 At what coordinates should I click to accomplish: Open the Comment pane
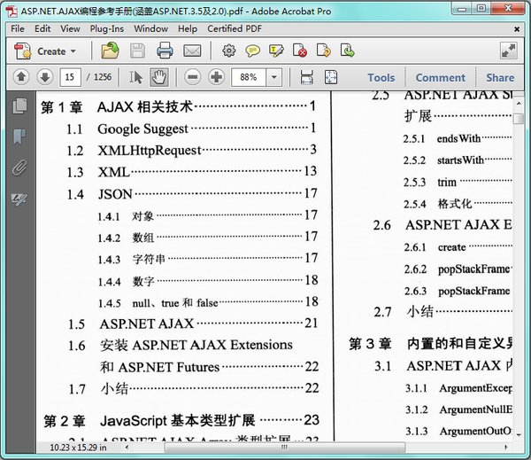point(441,78)
